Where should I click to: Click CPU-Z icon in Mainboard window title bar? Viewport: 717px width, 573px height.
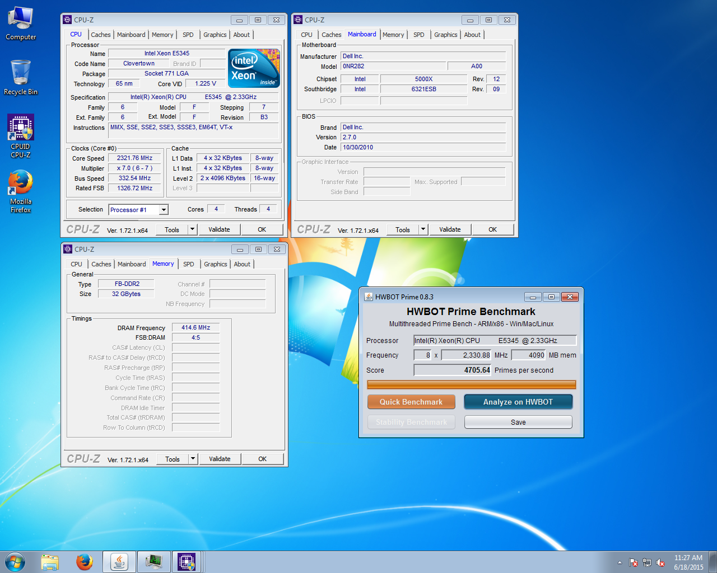point(298,20)
